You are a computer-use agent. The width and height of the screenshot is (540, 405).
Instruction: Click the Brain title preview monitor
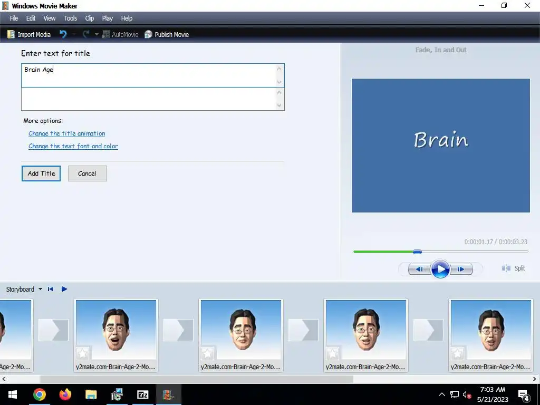(x=440, y=146)
